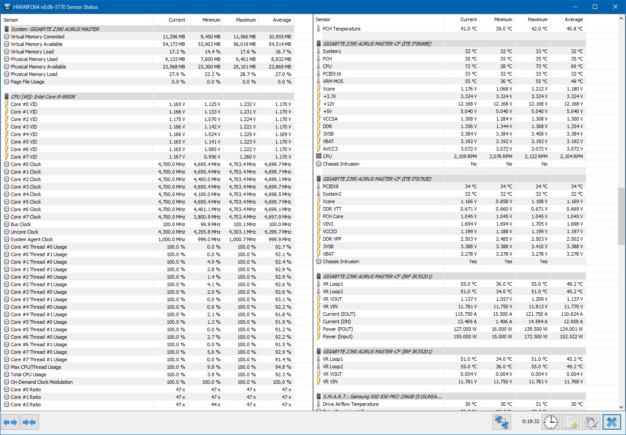This screenshot has height=435, width=626.
Task: Click the round icon beside Total CPU Usage
Action: [7, 374]
